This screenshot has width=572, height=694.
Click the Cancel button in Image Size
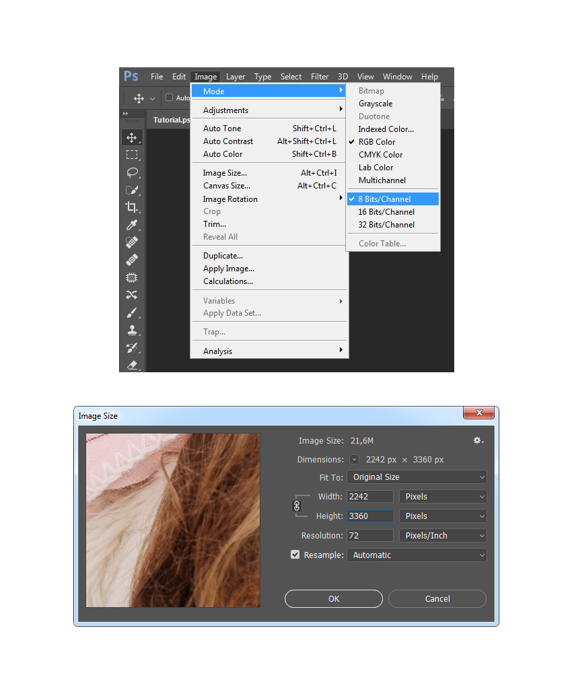coord(437,599)
